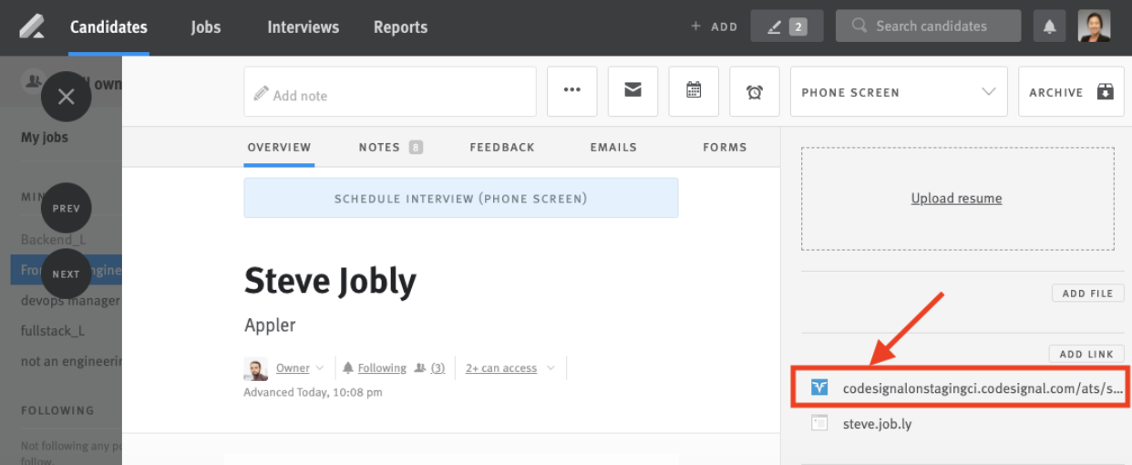Screen dimensions: 1132x465
Task: Open the notifications bell
Action: [x=1050, y=26]
